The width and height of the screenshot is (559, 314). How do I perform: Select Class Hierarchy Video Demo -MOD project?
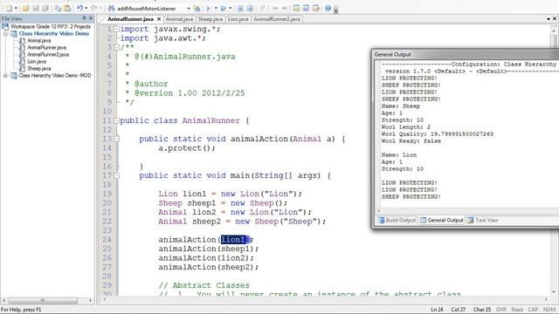55,76
